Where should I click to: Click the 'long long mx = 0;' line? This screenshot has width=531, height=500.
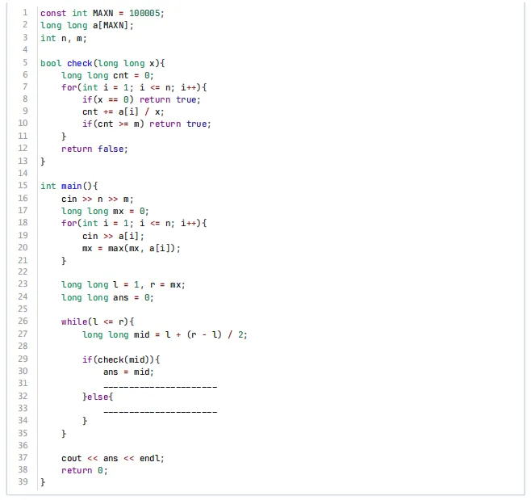[105, 212]
